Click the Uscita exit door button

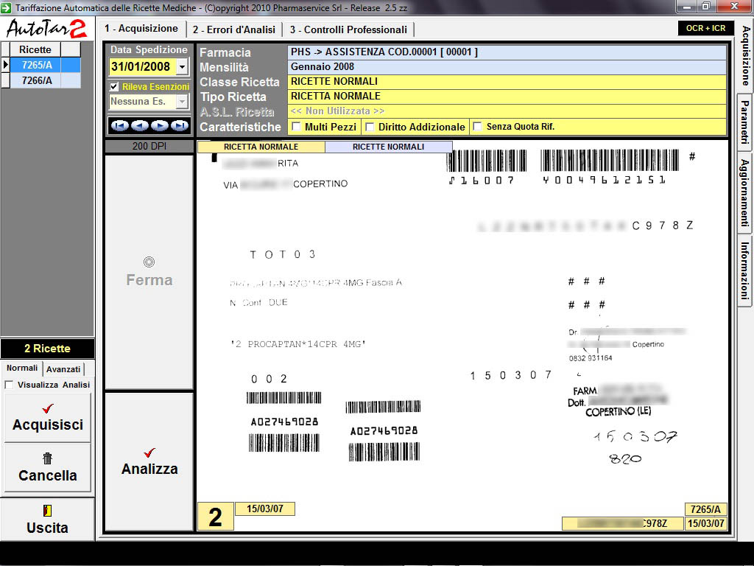click(48, 519)
